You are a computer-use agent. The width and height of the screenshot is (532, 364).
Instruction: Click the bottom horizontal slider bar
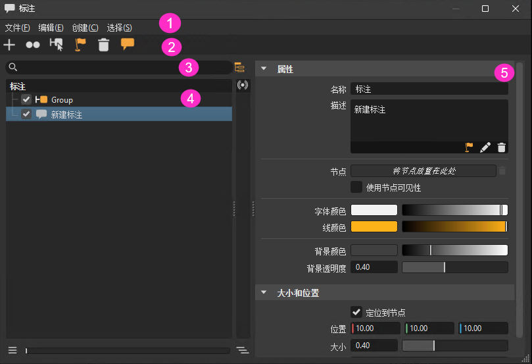click(x=128, y=350)
